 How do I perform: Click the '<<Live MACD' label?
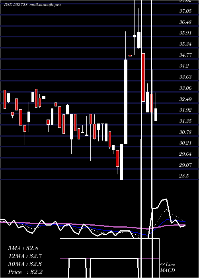pyautogui.click(x=168, y=267)
